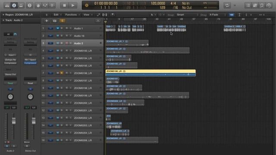
Task: Show Smart Controls knob icon
Action: [38, 6]
